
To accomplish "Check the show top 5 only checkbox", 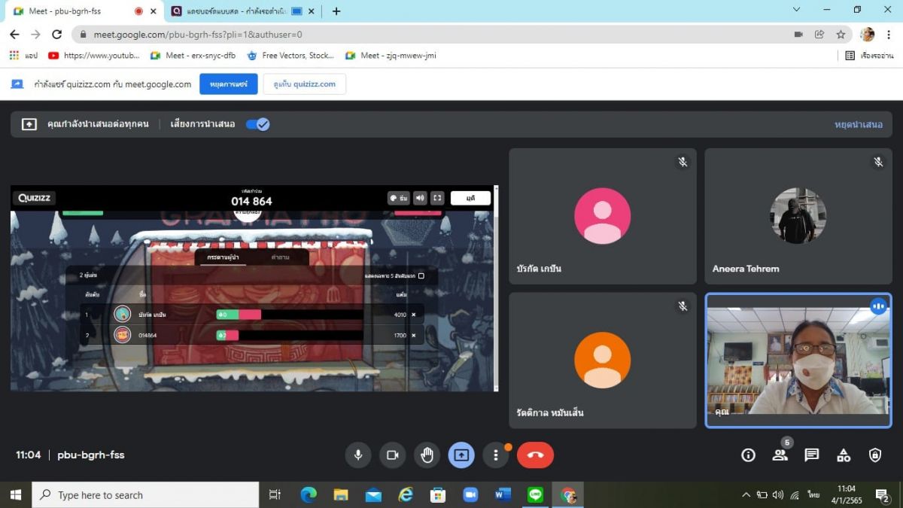I will point(421,276).
